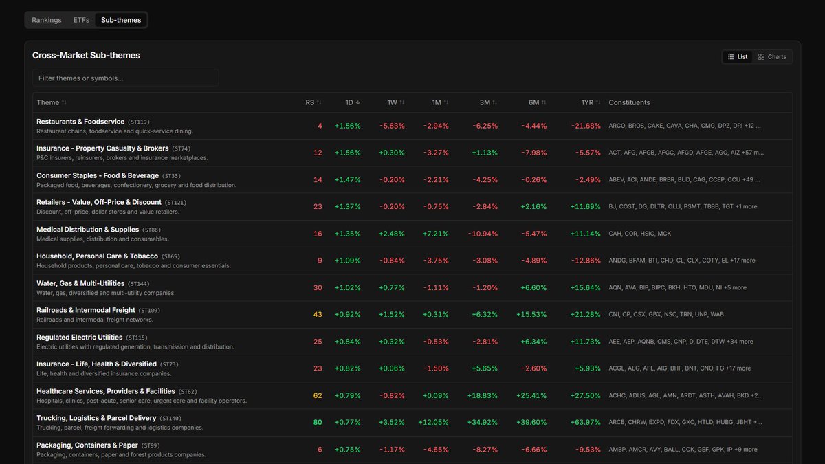Select Regulated Electric Utilities row title
This screenshot has height=464, width=825.
tap(80, 338)
